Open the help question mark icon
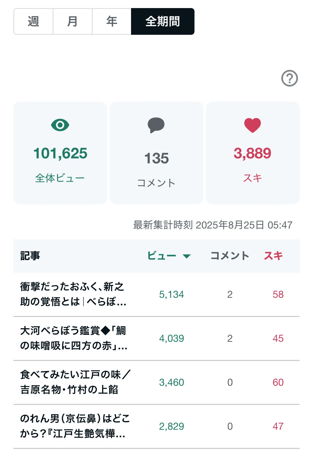313x452 pixels. [289, 78]
